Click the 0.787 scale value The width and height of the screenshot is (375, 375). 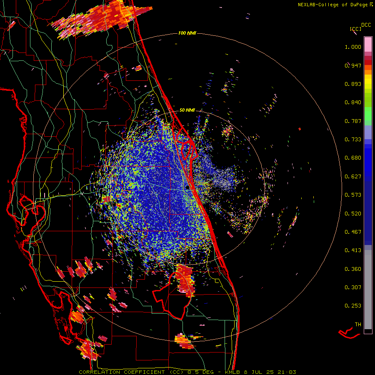pyautogui.click(x=353, y=121)
